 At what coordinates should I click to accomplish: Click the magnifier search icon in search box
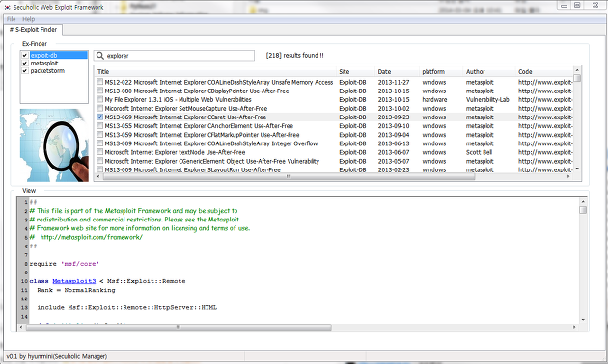tap(100, 56)
